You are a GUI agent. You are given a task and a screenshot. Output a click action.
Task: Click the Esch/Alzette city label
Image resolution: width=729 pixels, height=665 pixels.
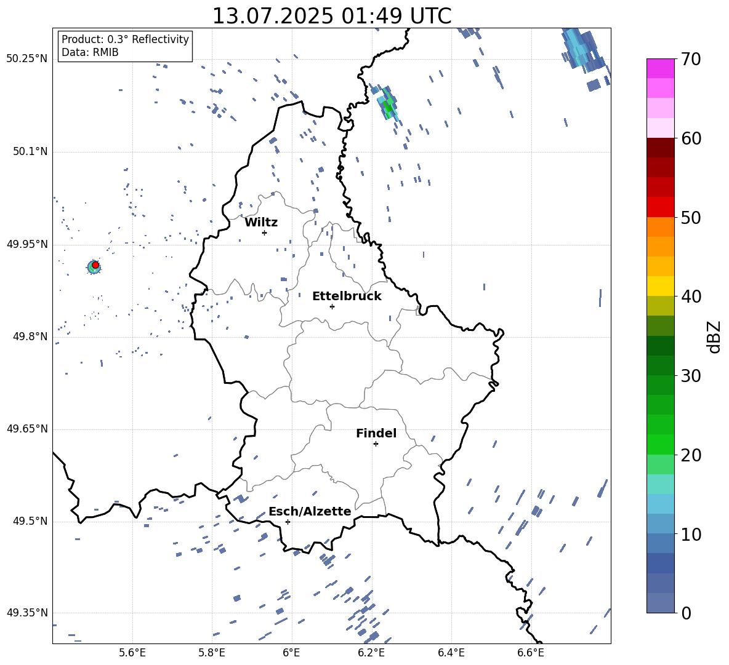click(x=310, y=511)
